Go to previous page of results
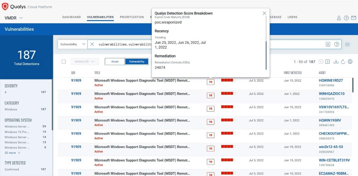358x176 pixels. click(321, 62)
